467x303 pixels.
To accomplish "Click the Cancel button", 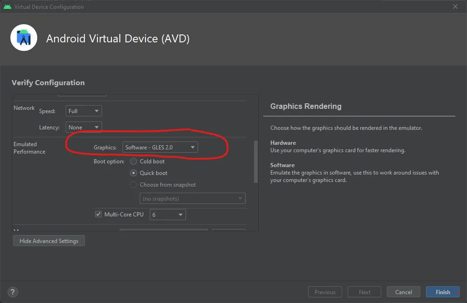I will point(404,292).
